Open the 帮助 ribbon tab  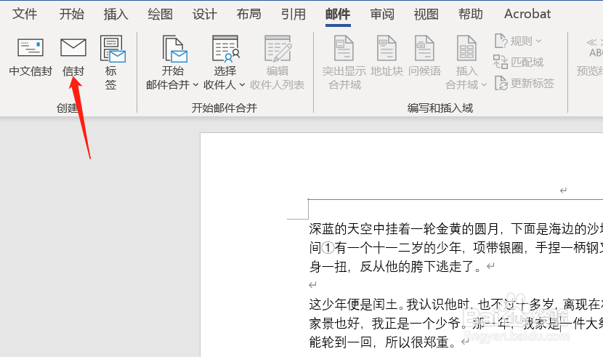point(470,15)
